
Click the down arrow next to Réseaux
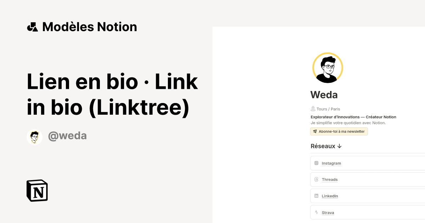pos(340,146)
